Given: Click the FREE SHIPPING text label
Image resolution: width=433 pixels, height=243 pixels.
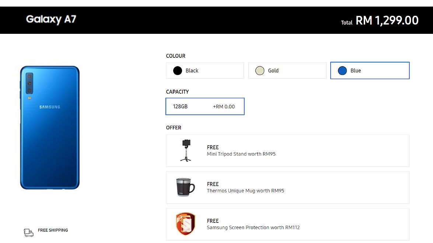Looking at the screenshot, I should pos(53,230).
